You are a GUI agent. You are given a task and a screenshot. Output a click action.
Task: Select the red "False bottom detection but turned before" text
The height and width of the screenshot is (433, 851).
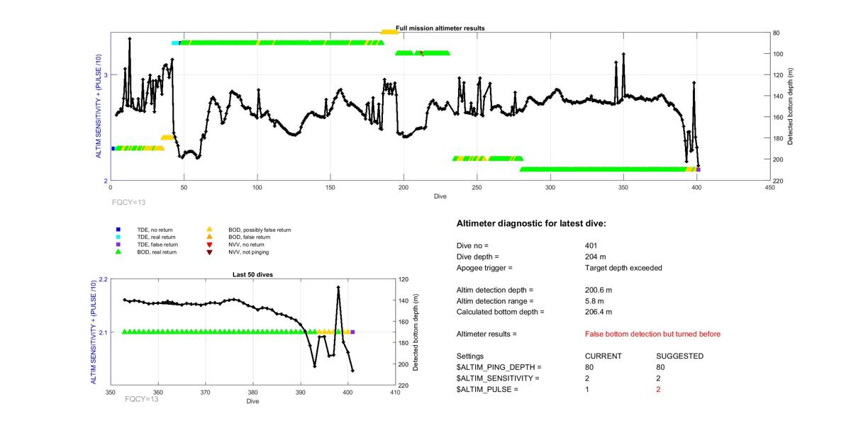pos(652,334)
